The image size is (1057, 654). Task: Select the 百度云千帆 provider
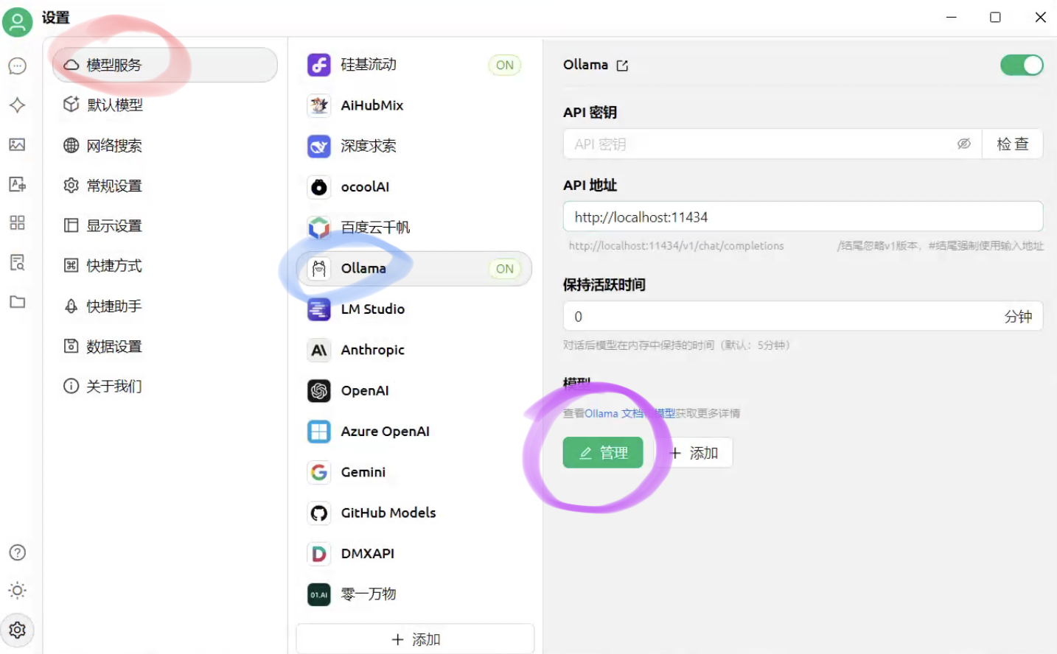[414, 228]
